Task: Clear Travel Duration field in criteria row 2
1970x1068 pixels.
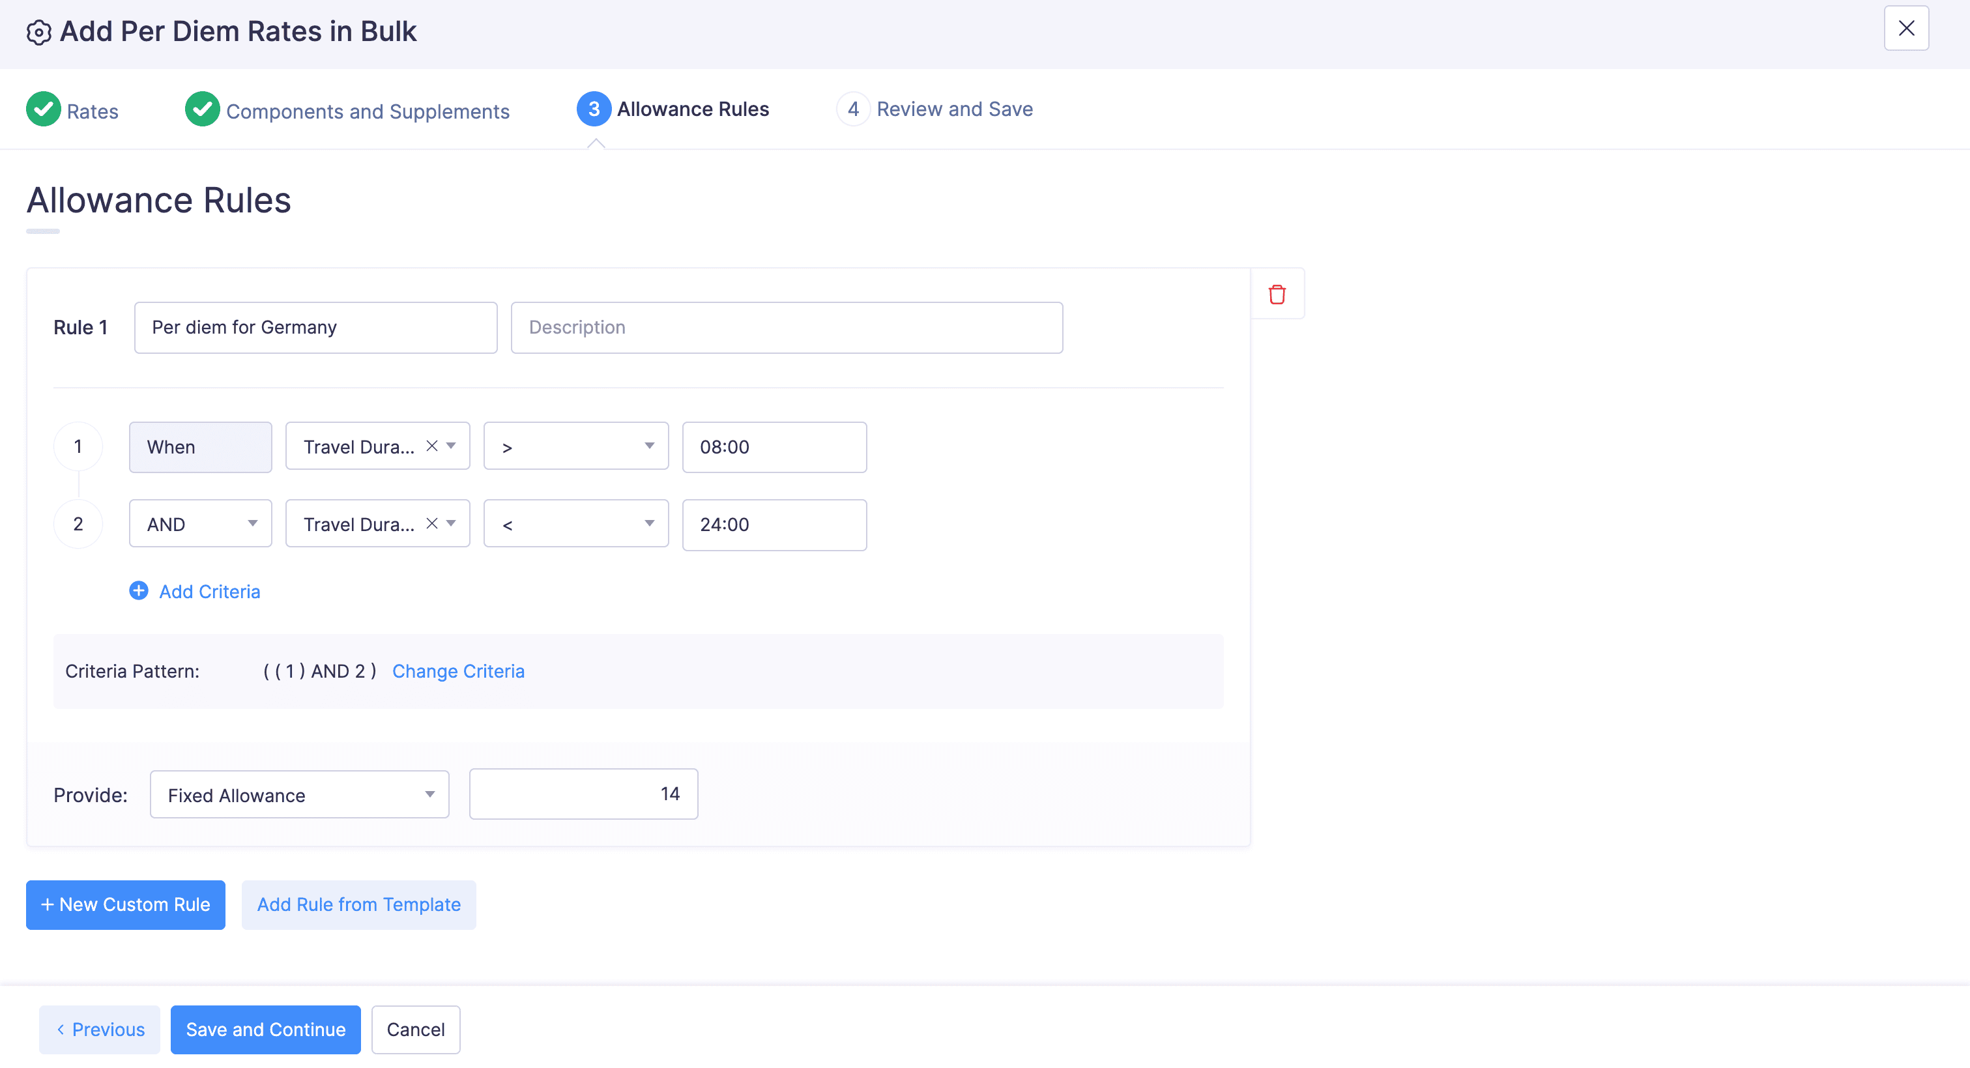Action: [x=432, y=523]
